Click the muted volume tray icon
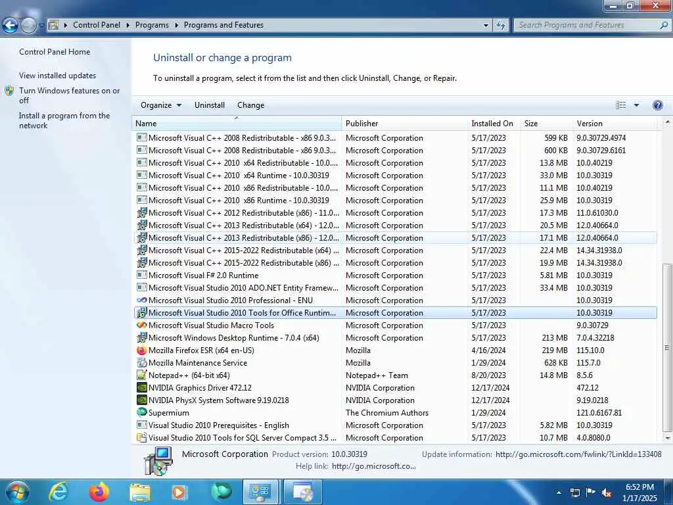673x505 pixels. pyautogui.click(x=607, y=493)
